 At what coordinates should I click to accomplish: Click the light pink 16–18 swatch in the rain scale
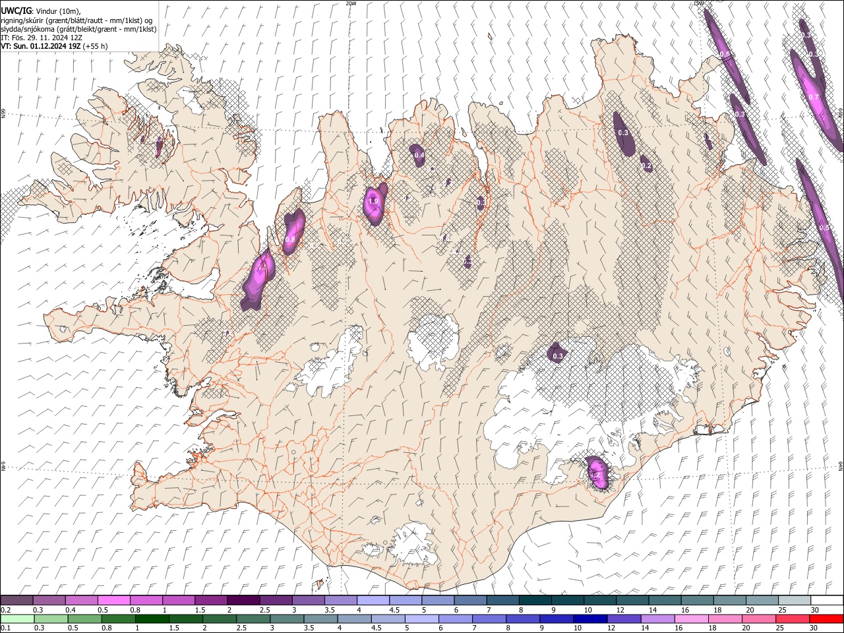[691, 618]
